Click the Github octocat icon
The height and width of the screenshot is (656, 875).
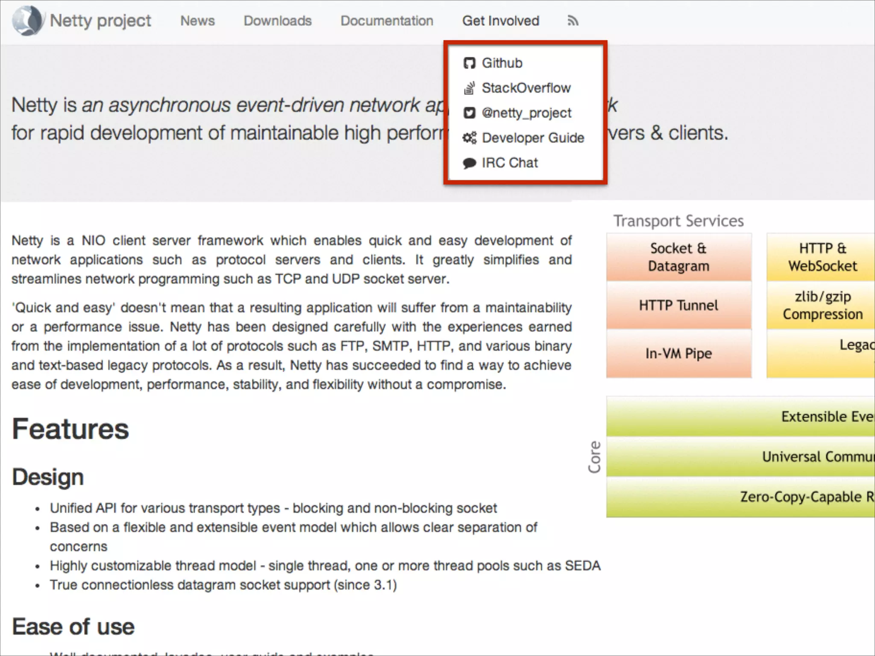click(469, 63)
